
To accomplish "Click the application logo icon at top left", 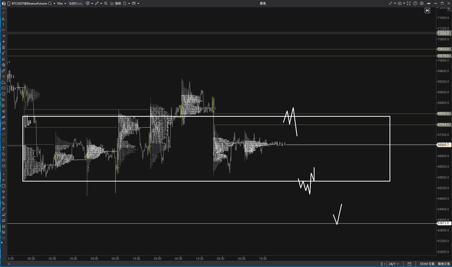I will (4, 3).
